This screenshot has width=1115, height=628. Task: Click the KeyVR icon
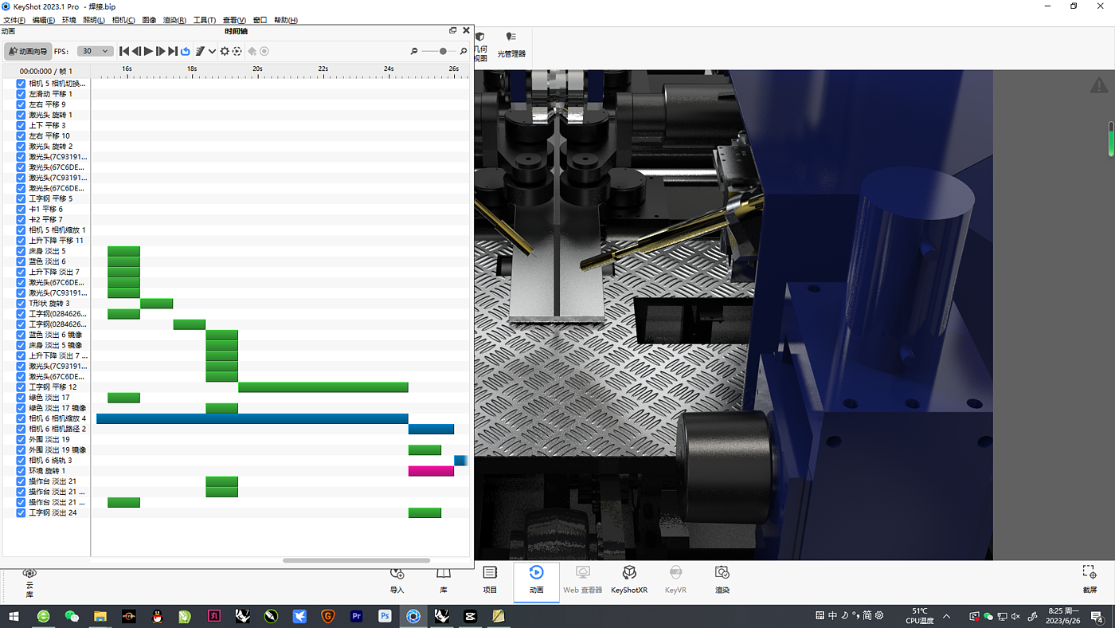click(x=675, y=582)
